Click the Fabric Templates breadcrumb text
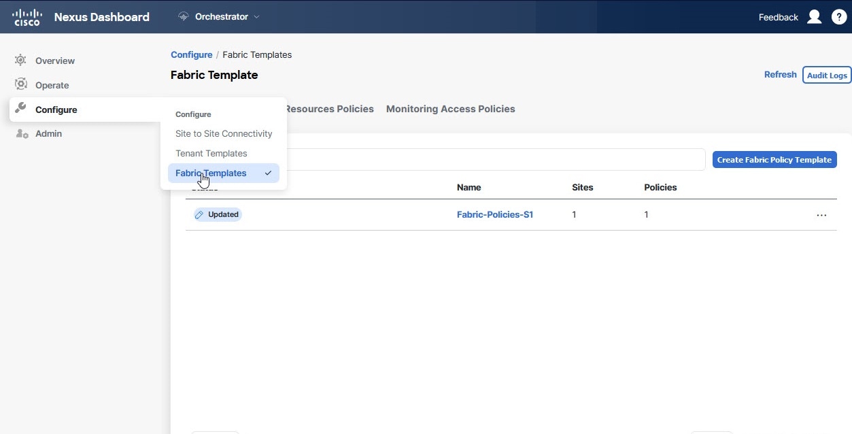 pos(257,54)
